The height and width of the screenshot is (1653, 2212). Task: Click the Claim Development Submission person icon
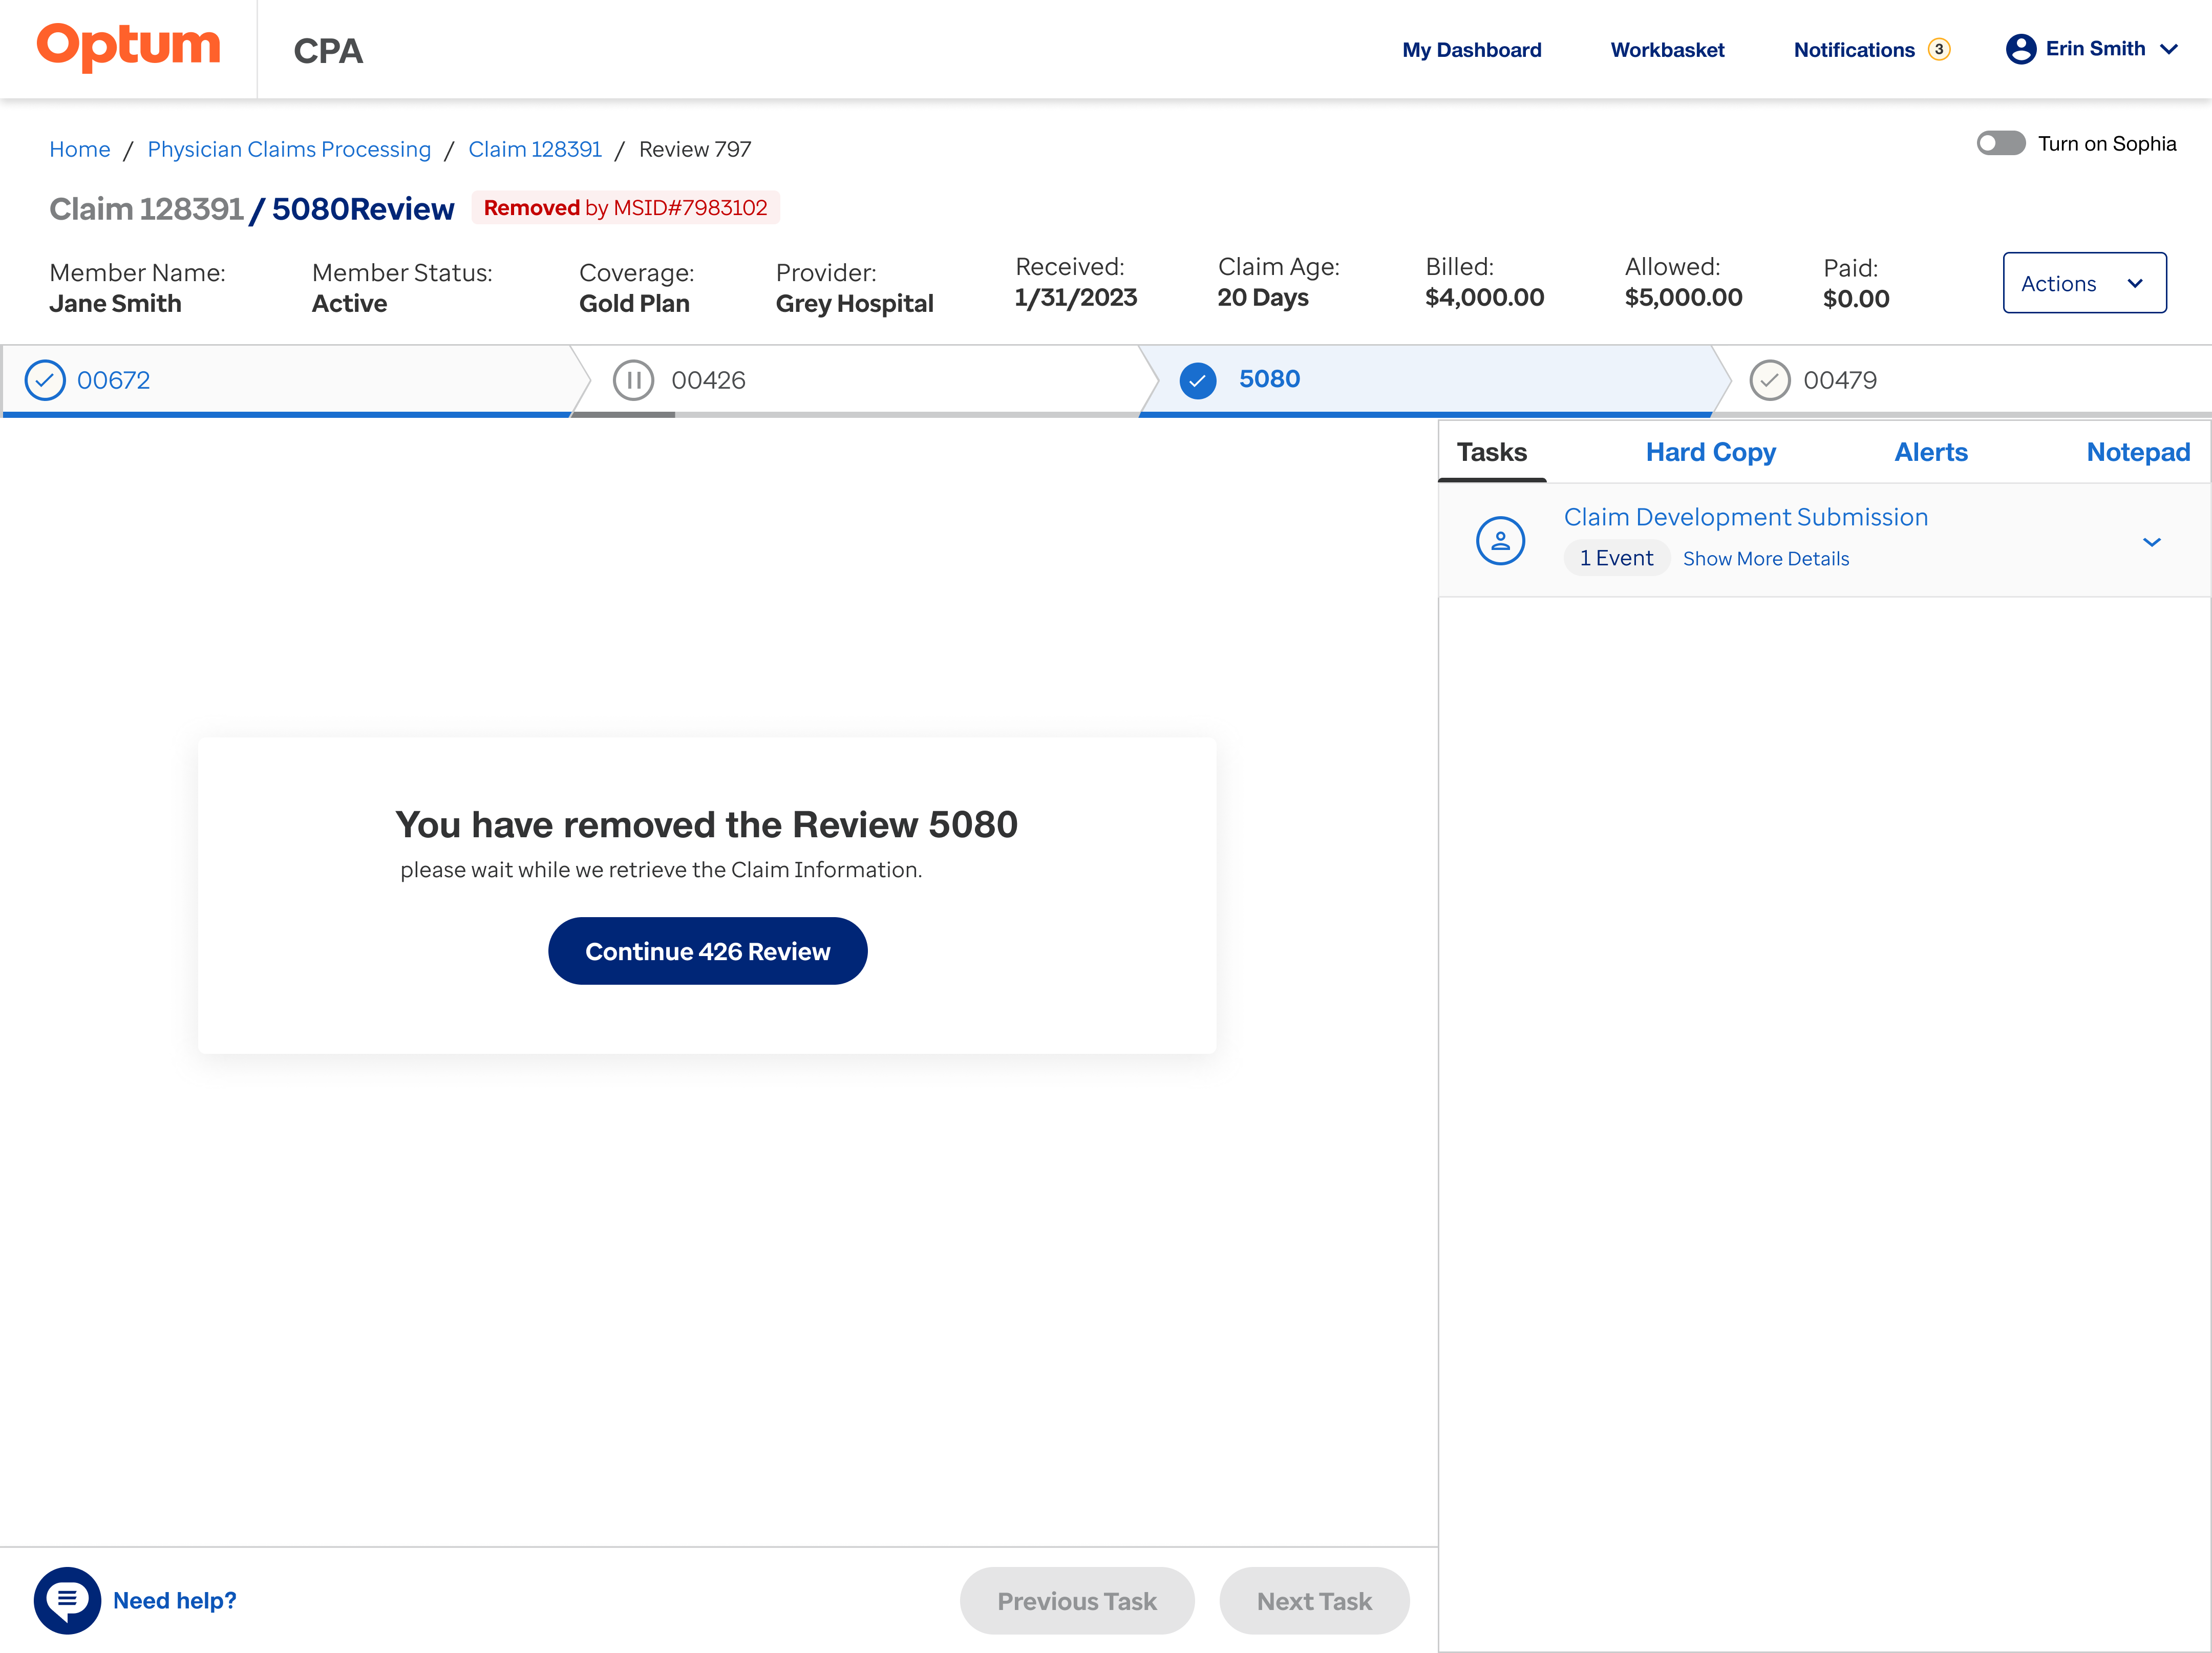tap(1500, 540)
